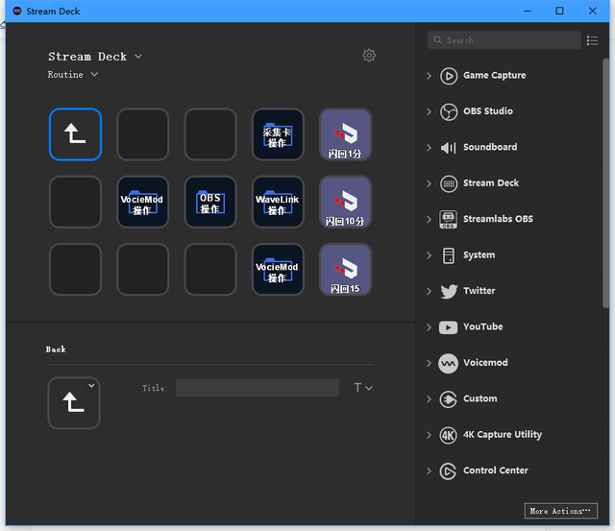Click the YouTube play icon

(449, 327)
